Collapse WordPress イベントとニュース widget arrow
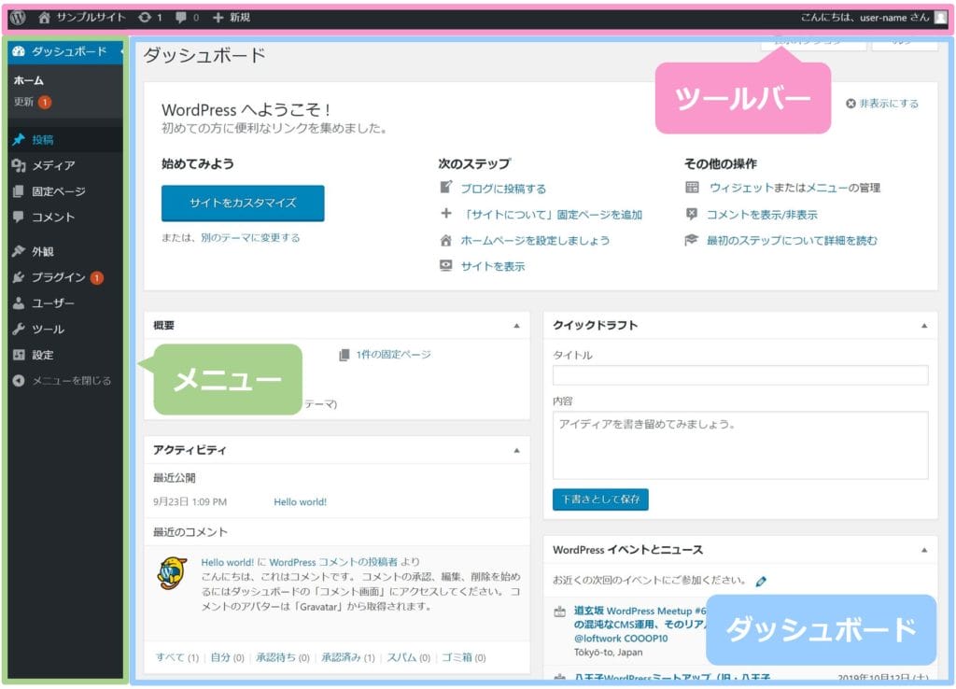Viewport: 956px width, 689px height. pos(924,550)
